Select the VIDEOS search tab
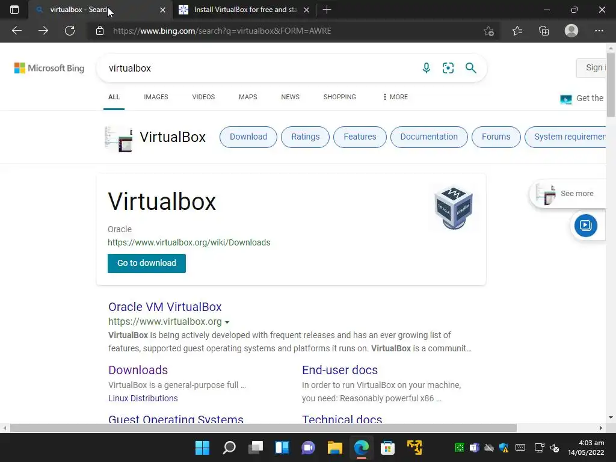 pos(203,97)
